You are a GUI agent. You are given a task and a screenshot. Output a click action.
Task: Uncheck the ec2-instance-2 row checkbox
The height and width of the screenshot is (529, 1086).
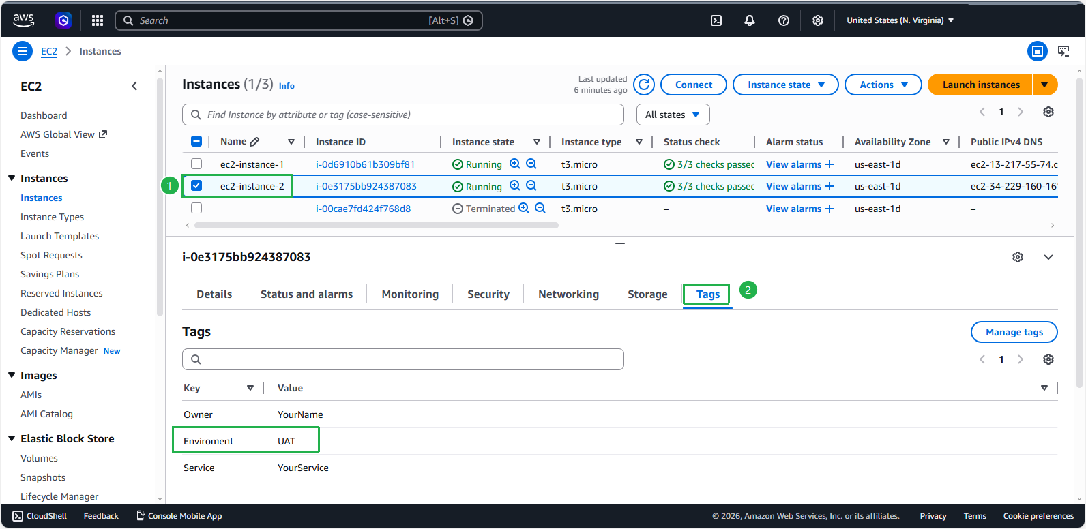(x=196, y=185)
